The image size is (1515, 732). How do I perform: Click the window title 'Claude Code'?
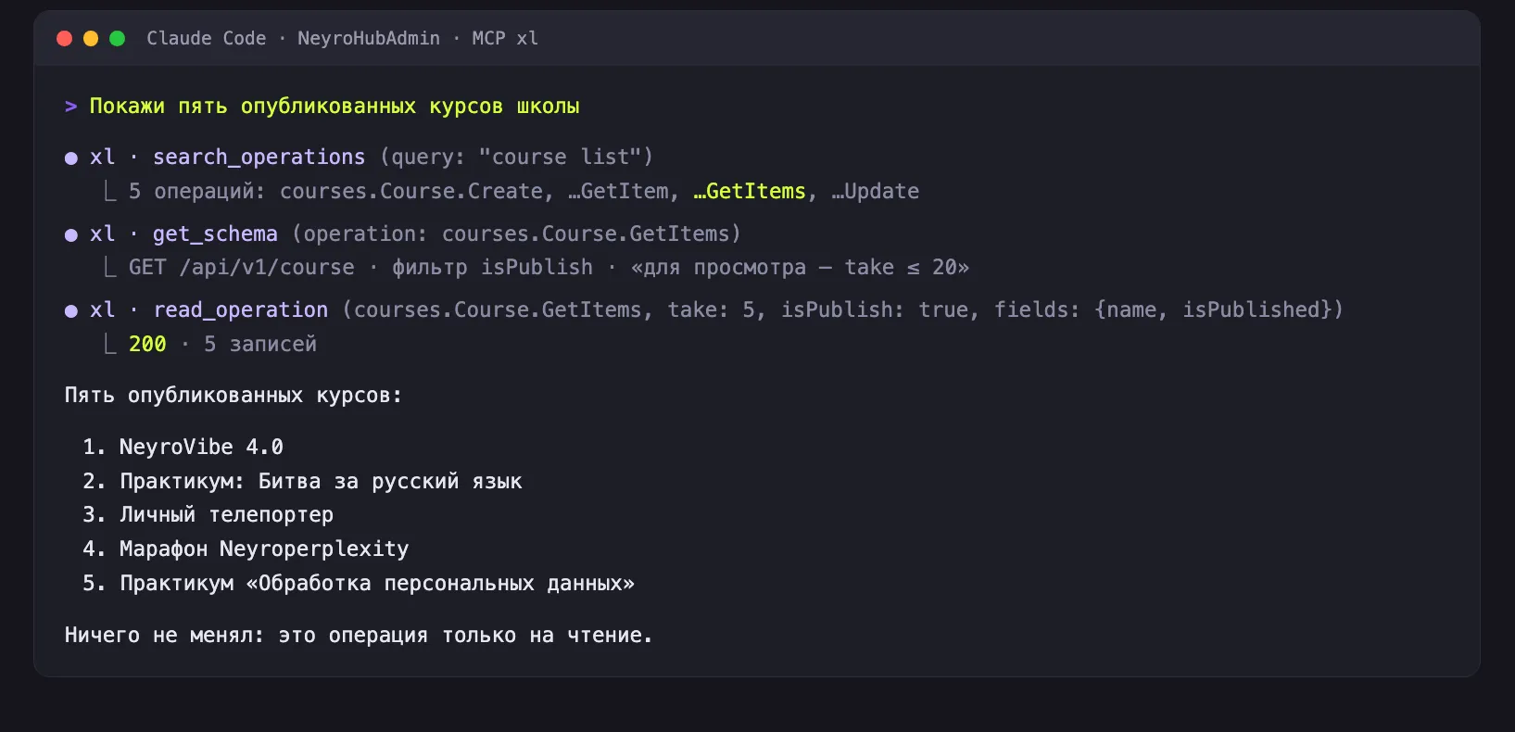tap(207, 38)
